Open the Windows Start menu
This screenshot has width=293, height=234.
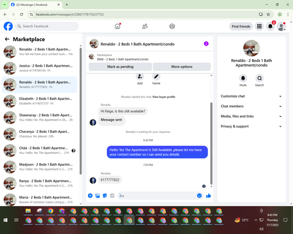(x=6, y=220)
